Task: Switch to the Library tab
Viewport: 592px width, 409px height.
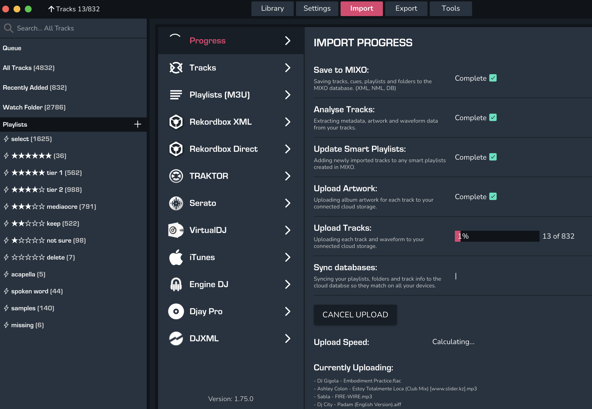Action: (273, 8)
